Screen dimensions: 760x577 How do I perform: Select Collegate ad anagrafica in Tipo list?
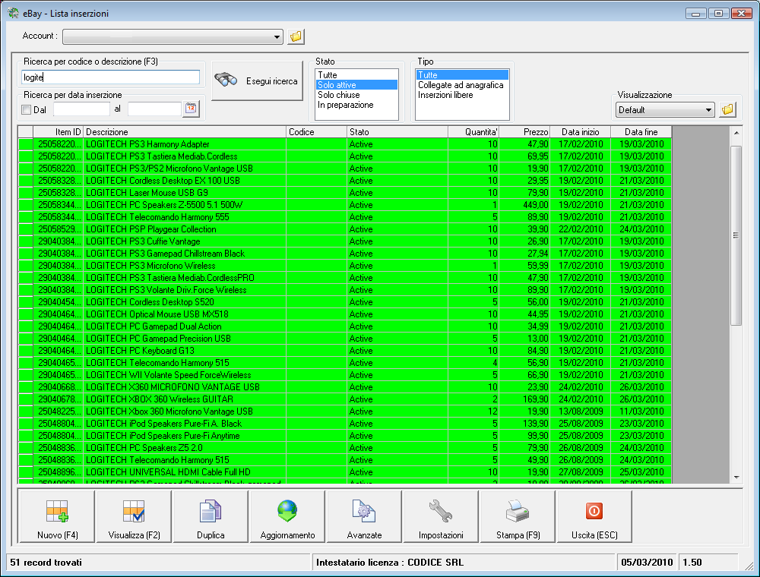click(461, 85)
